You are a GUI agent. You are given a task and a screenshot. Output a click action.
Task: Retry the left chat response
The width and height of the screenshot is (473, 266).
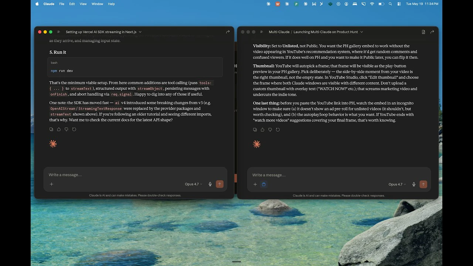74,129
